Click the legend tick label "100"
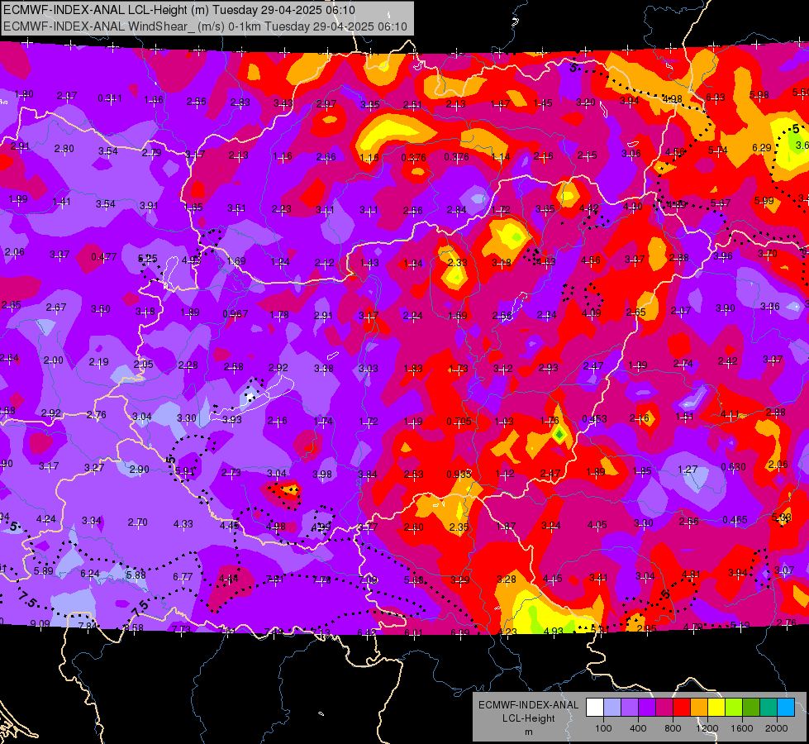 click(x=603, y=728)
